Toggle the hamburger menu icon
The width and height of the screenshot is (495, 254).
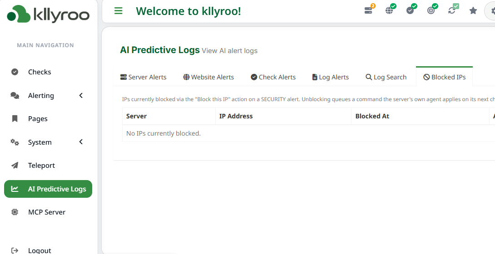click(119, 11)
